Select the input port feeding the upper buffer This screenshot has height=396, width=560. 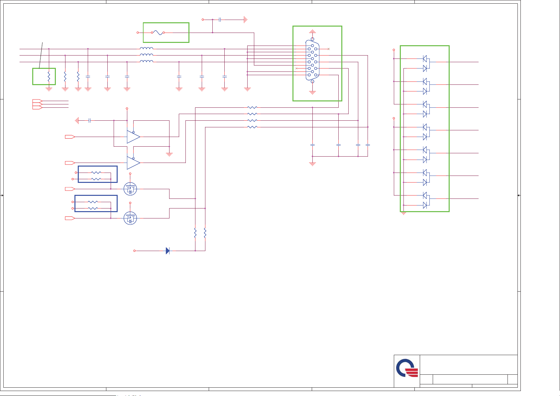click(x=70, y=137)
